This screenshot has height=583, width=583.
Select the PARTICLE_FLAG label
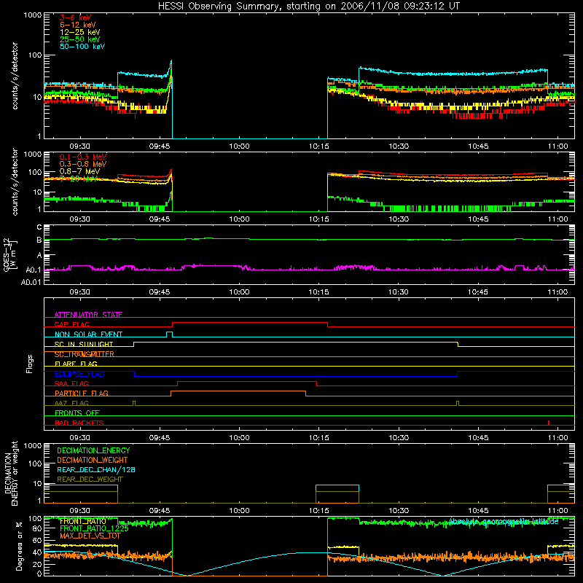click(82, 393)
